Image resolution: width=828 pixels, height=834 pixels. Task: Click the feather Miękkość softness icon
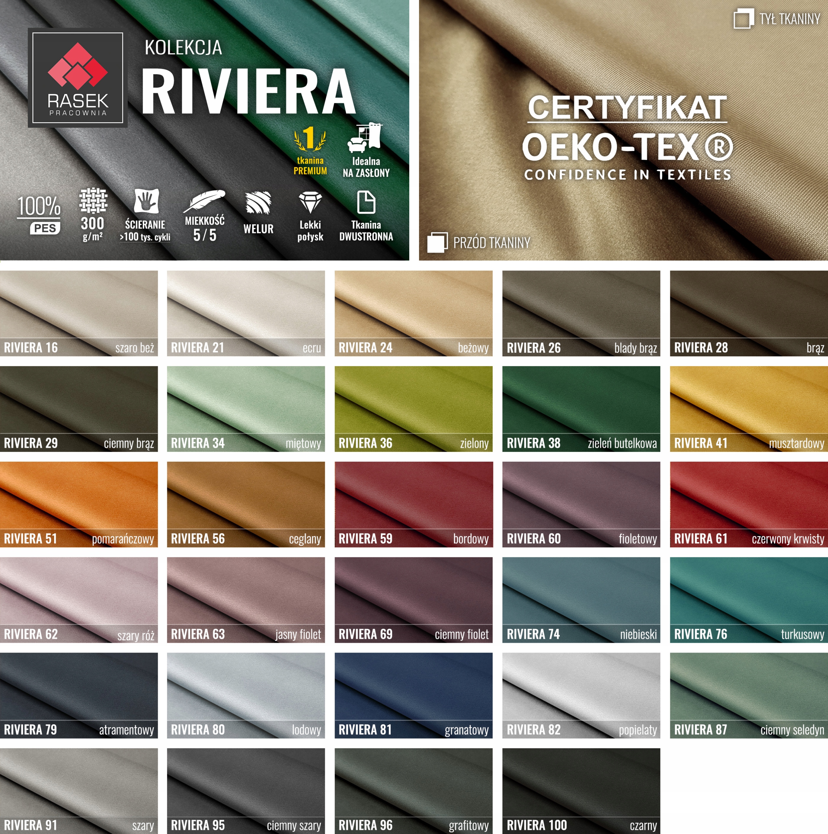(x=204, y=201)
